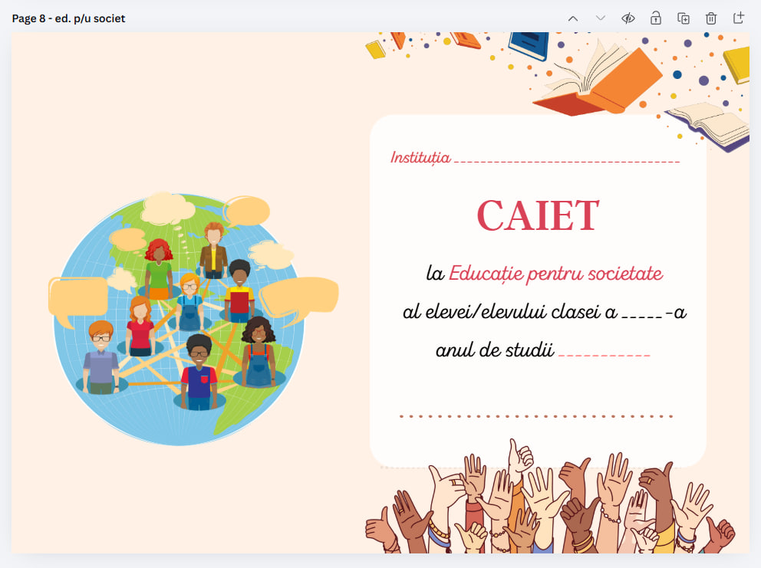Screen dimensions: 761x568
Task: Delete the page with the trash icon
Action: (711, 18)
